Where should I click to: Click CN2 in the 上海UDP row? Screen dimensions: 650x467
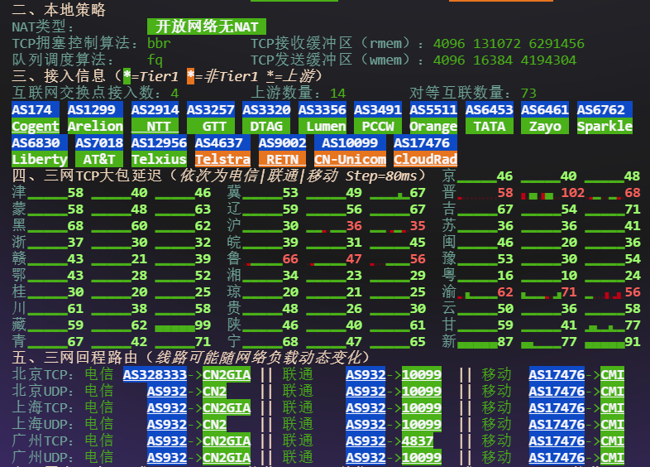click(215, 424)
